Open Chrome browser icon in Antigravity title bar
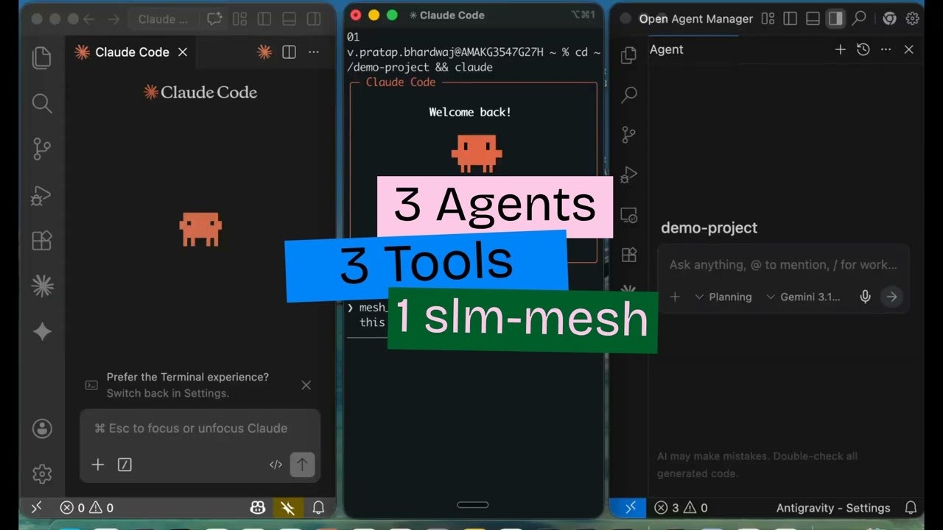The height and width of the screenshot is (530, 943). point(889,18)
